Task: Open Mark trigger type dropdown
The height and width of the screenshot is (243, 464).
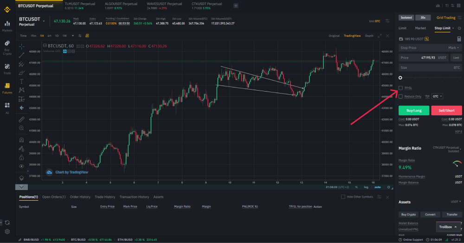Action: [x=453, y=48]
